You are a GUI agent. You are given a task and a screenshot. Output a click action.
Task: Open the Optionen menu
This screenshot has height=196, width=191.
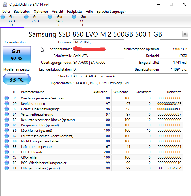(x=41, y=12)
